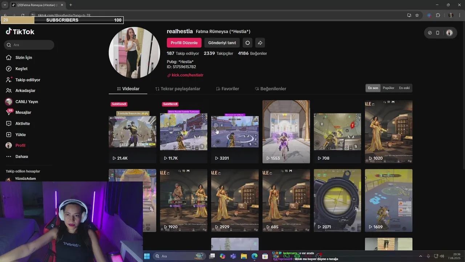Sort videos by Popüler

pos(388,88)
